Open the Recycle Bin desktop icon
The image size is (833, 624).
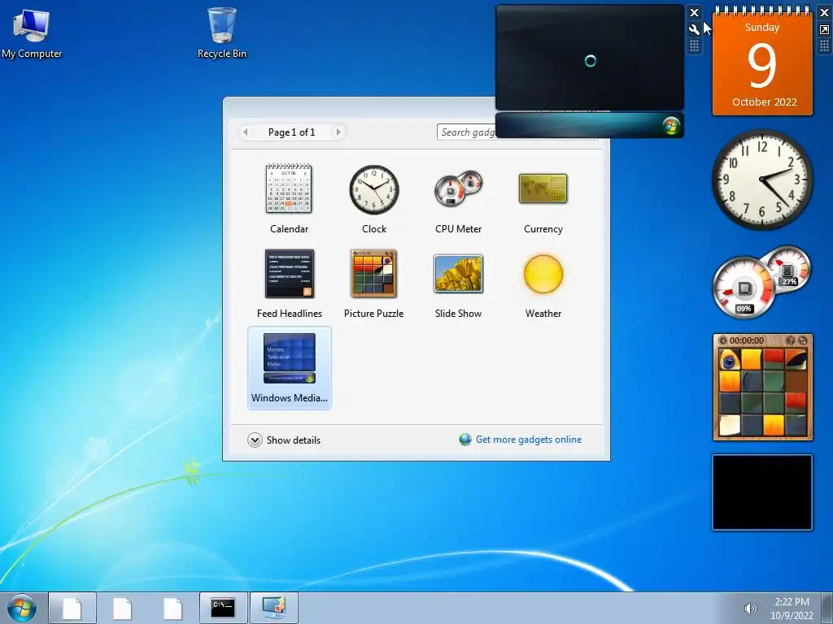coord(221,32)
